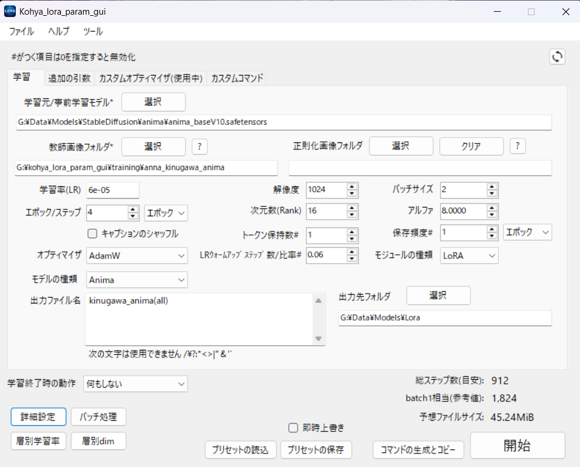
Task: Open the モジュールの種類 LoRA dropdown
Action: [469, 255]
